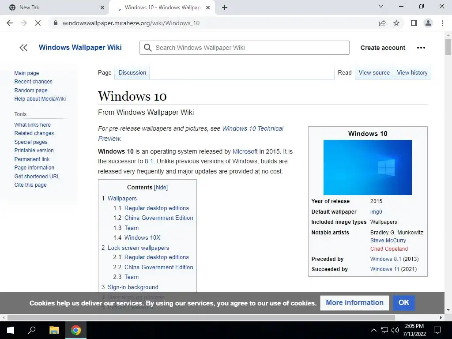Stop loading the page
This screenshot has height=339, width=452.
[x=38, y=23]
